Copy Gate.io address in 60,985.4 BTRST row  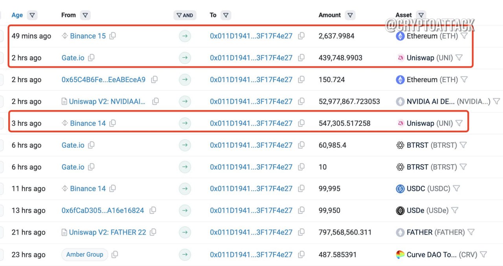91,145
